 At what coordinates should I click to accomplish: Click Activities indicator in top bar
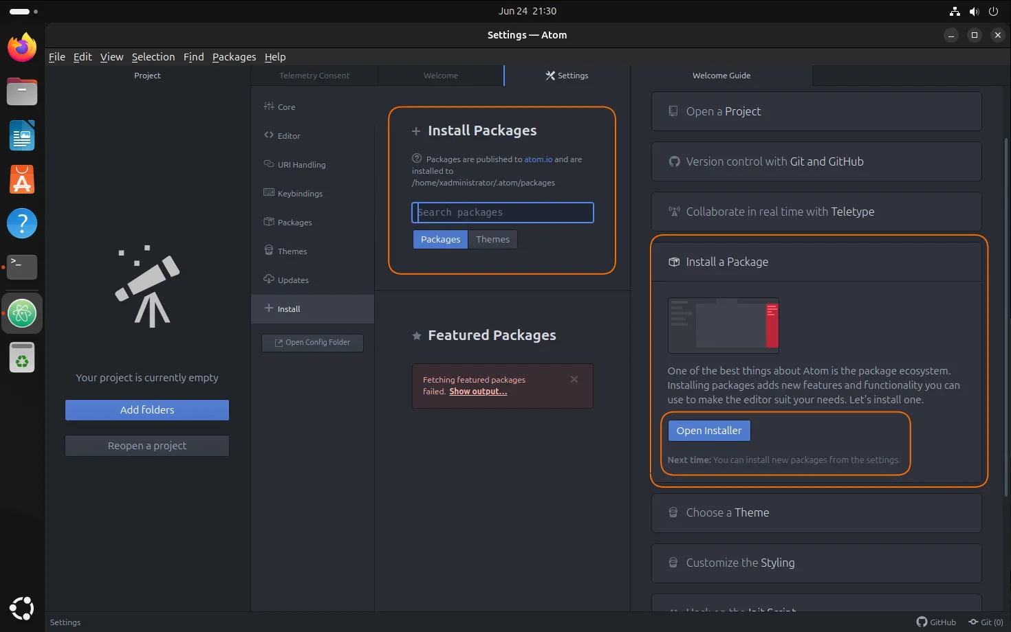pos(23,12)
